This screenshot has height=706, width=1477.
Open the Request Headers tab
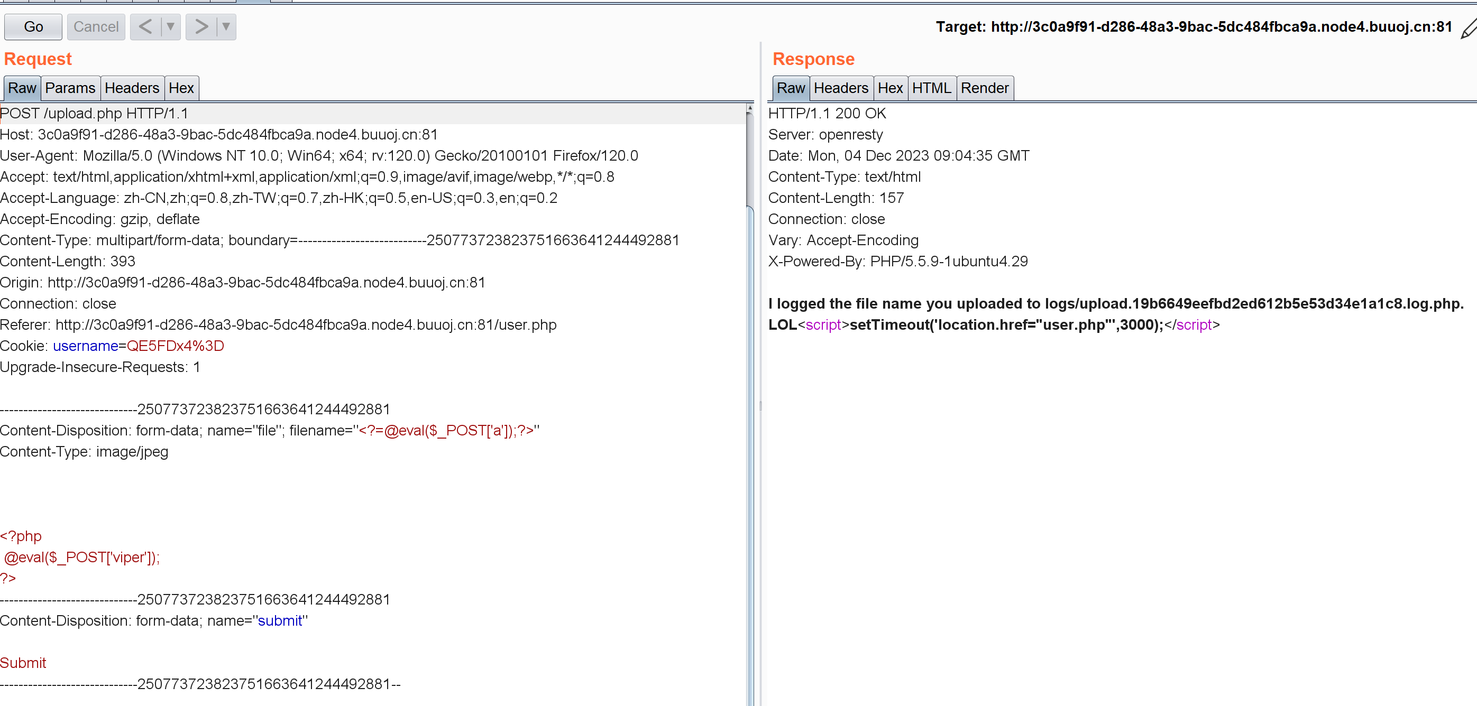132,88
